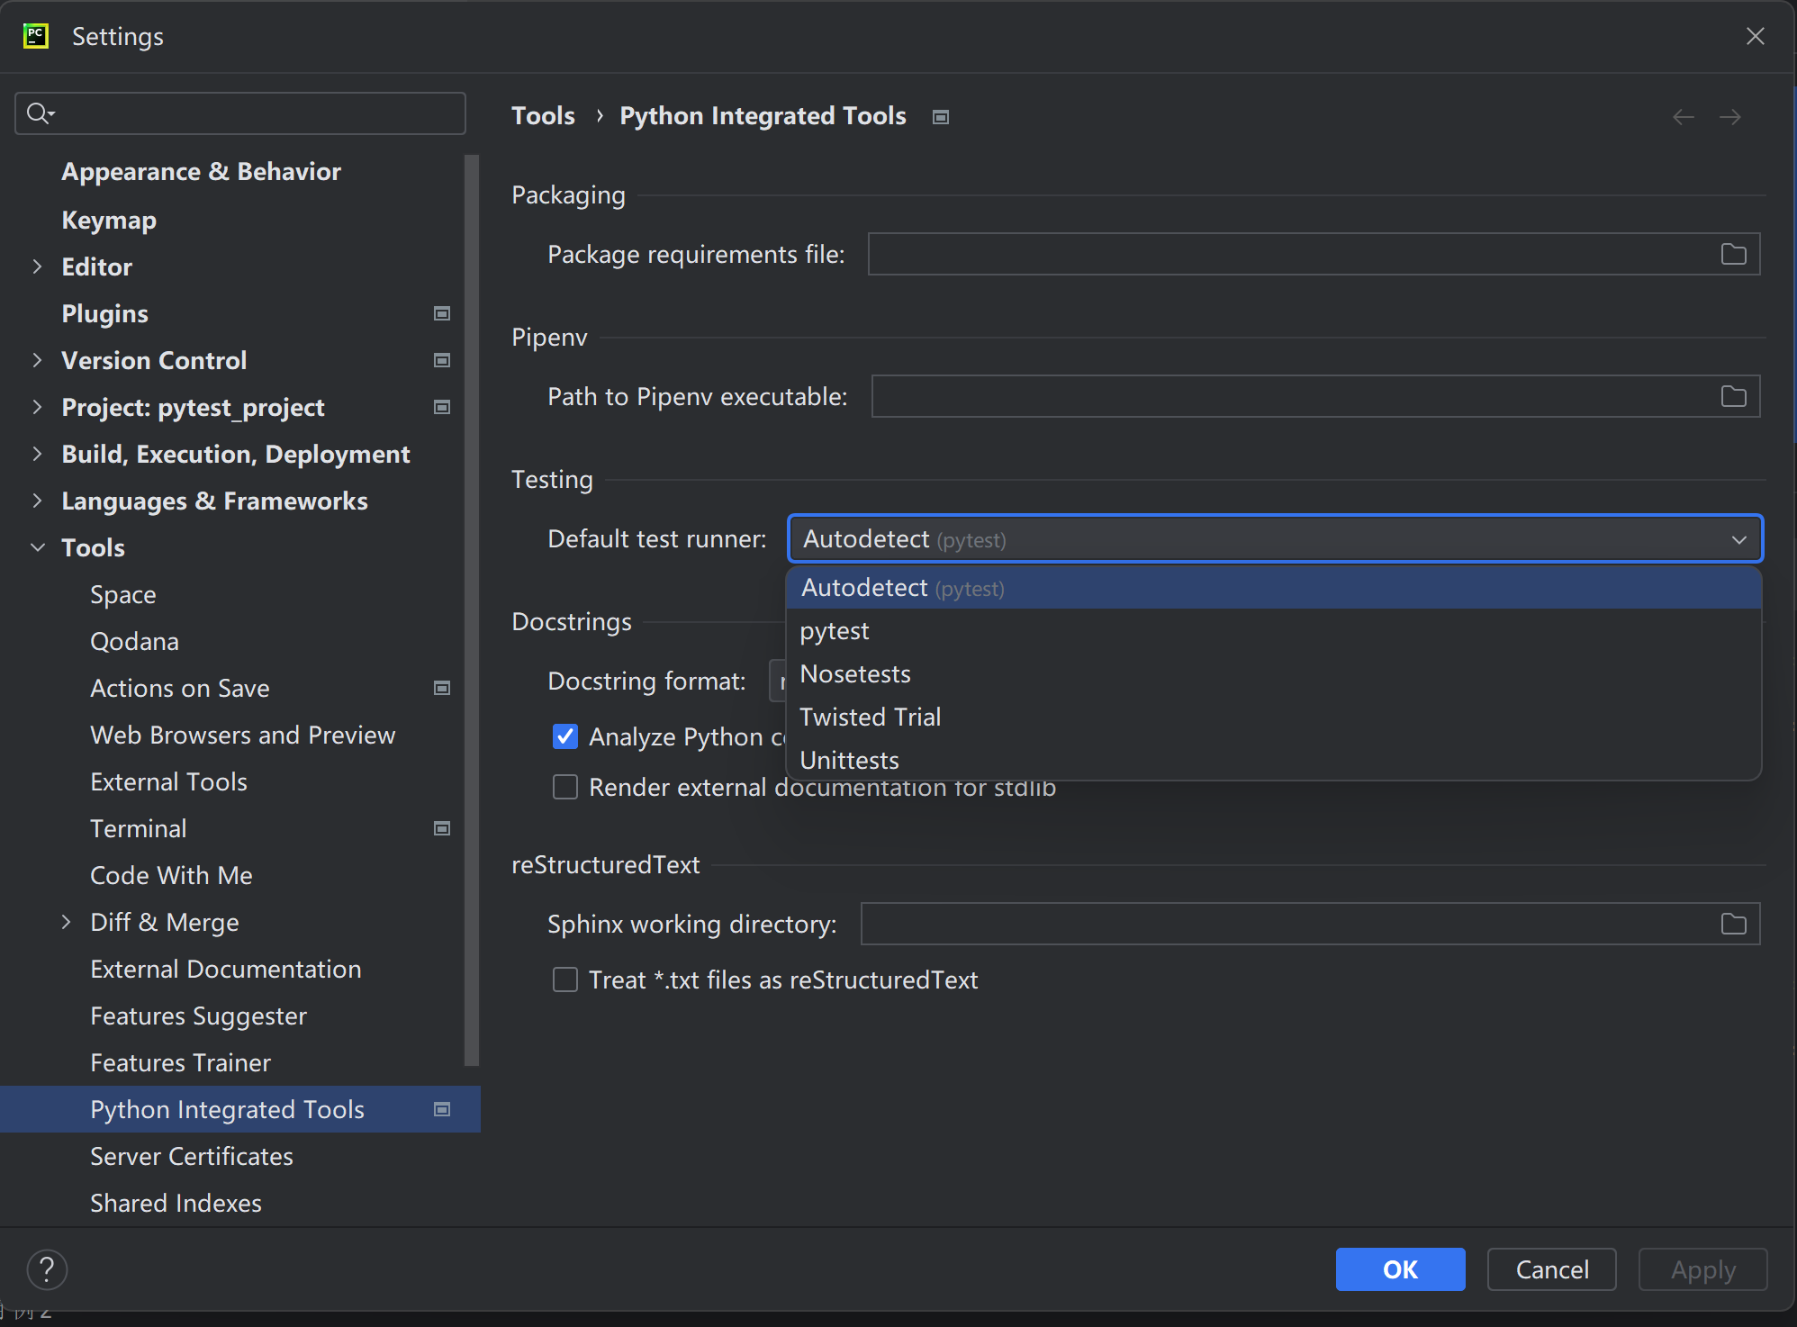Choose Unittests in the dropdown list
Viewport: 1797px width, 1327px height.
coord(849,761)
